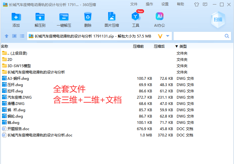Viewport: 234px width, 164px height.
Task: Sort by the 压缩前 column header
Action: click(138, 46)
